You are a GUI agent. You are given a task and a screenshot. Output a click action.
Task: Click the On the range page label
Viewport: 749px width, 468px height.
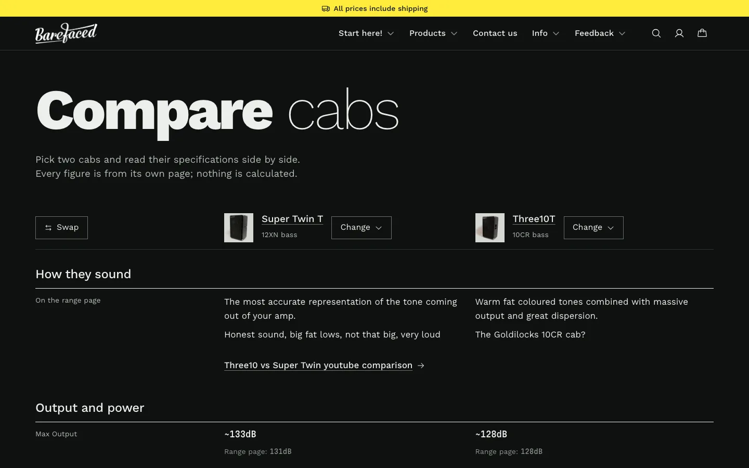(x=68, y=301)
